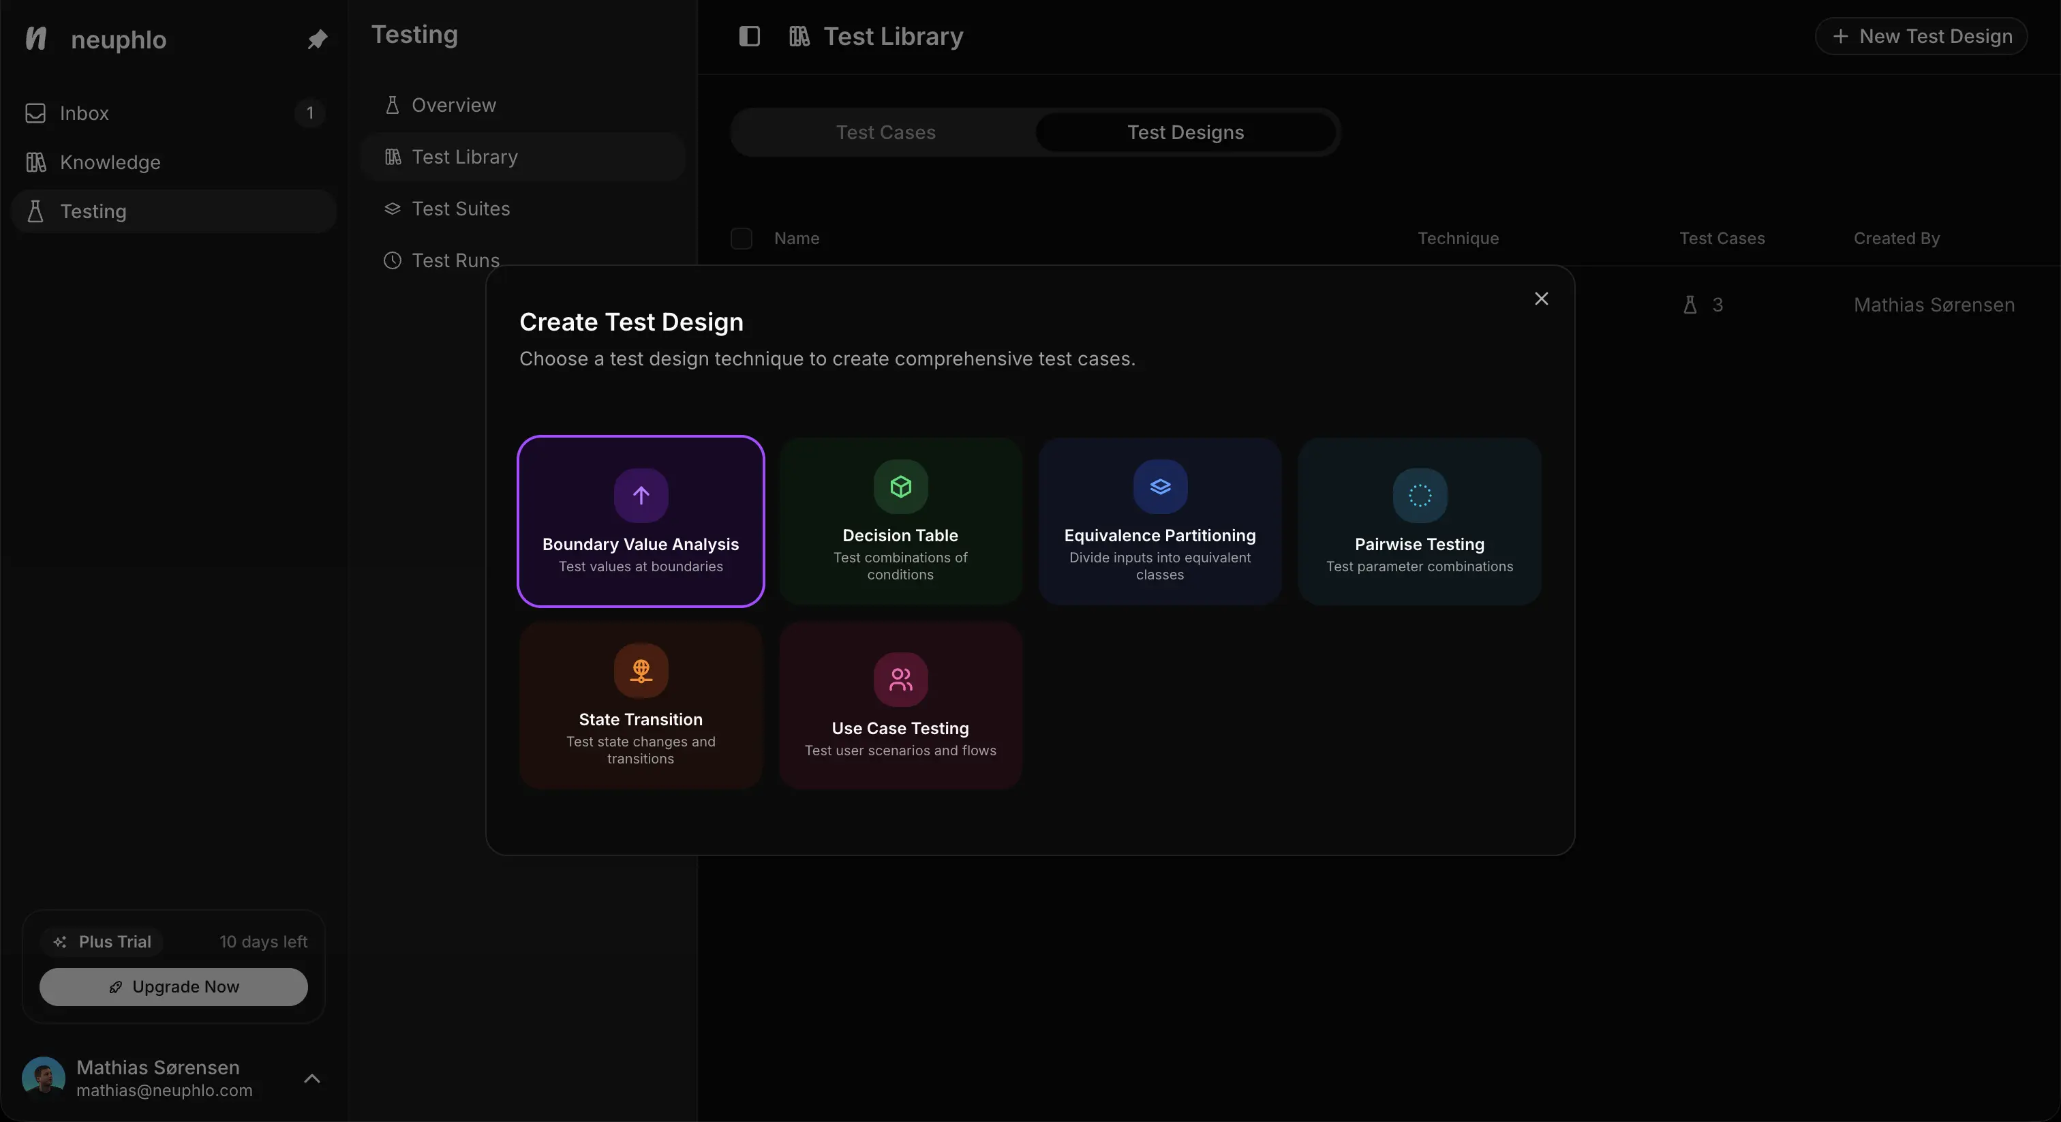Select the Boundary Value Analysis technique icon
2061x1122 pixels.
pyautogui.click(x=640, y=495)
